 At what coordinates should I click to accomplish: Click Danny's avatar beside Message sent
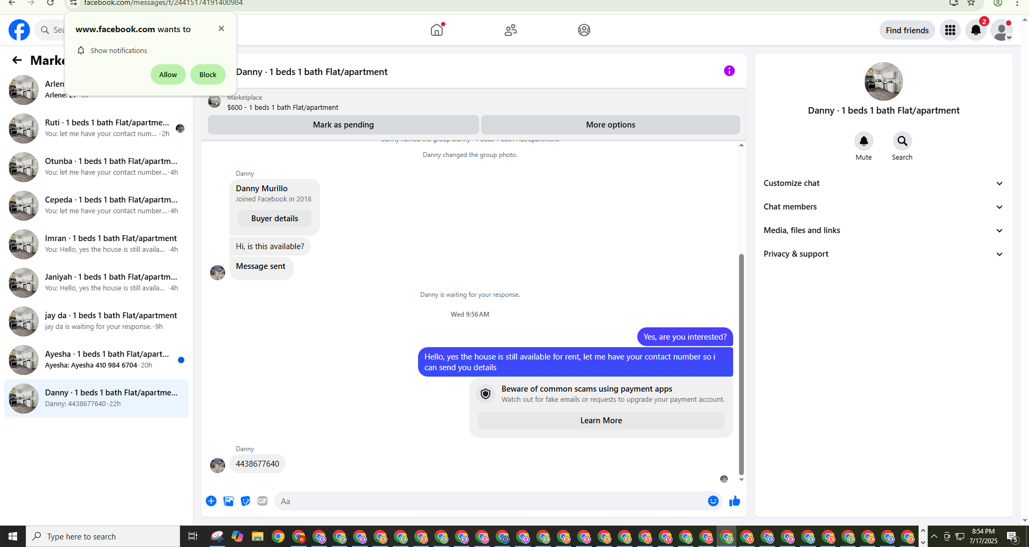218,273
